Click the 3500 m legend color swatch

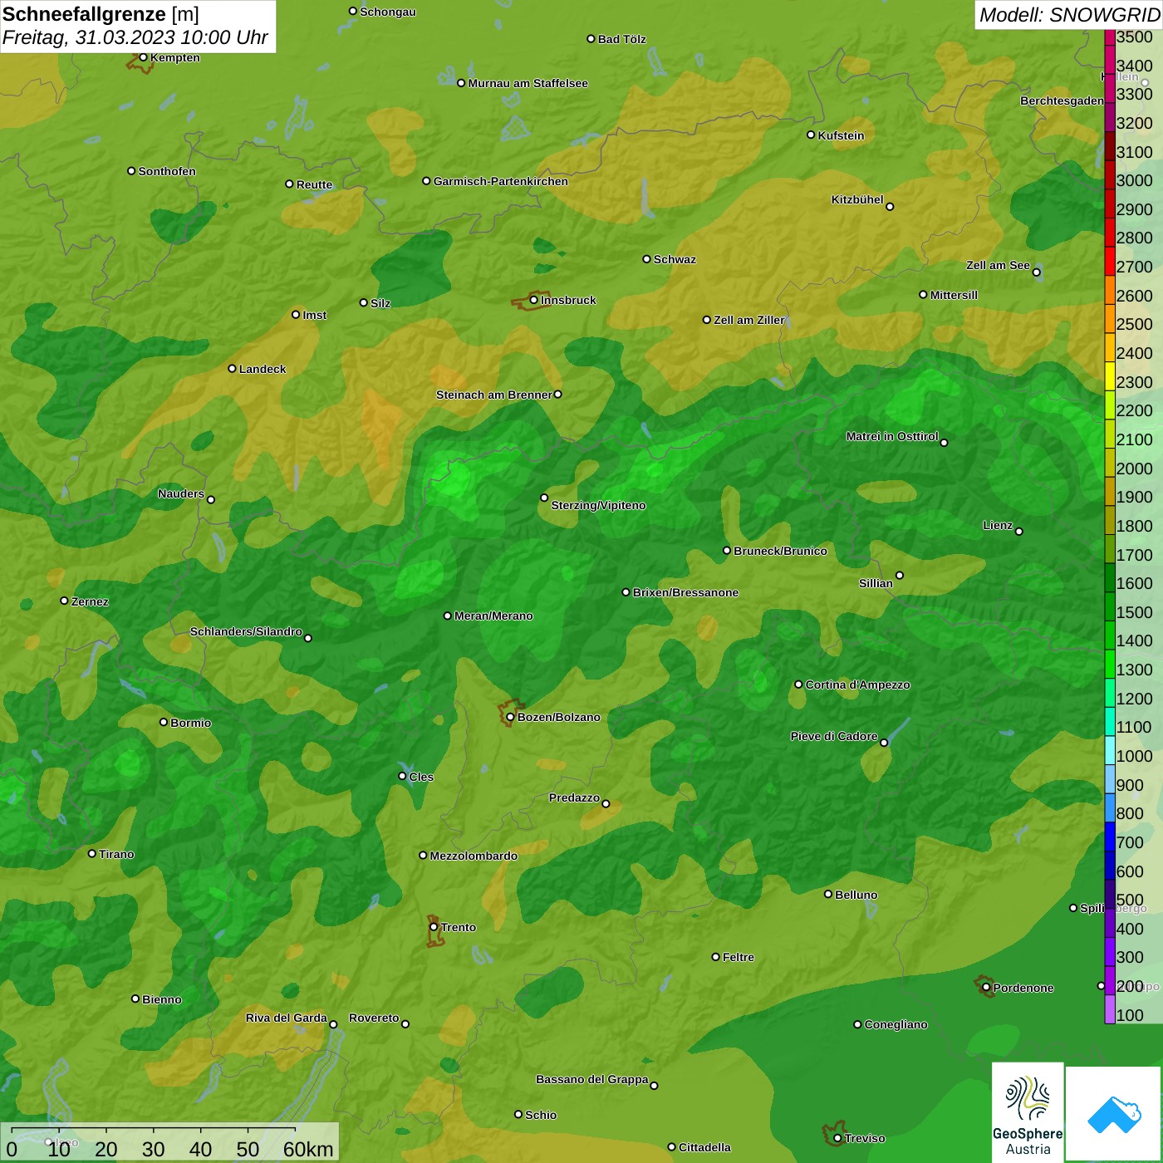pyautogui.click(x=1109, y=37)
